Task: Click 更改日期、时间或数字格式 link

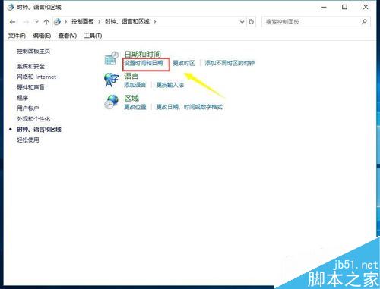Action: click(189, 107)
